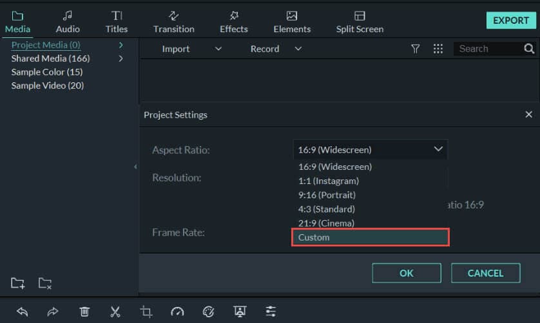
Task: Choose Custom from the aspect ratio list
Action: pyautogui.click(x=370, y=237)
